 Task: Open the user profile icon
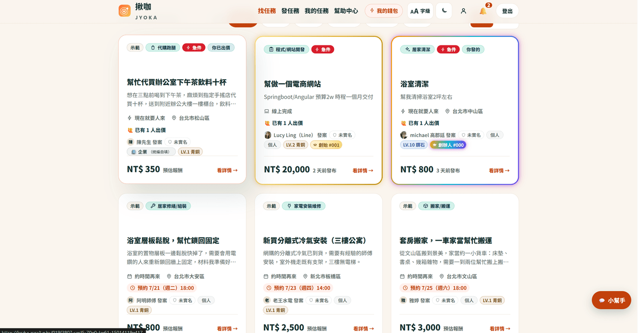463,11
